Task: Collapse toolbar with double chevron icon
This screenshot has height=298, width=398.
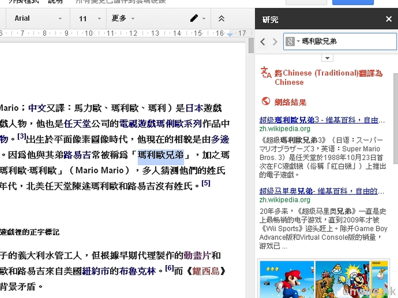Action: click(221, 19)
